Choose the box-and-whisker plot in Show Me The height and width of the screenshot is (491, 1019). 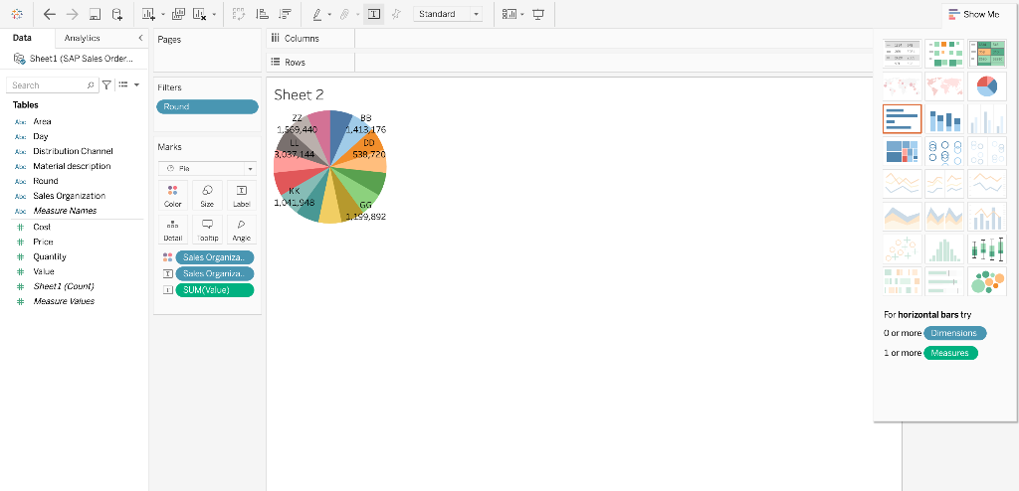(x=987, y=248)
